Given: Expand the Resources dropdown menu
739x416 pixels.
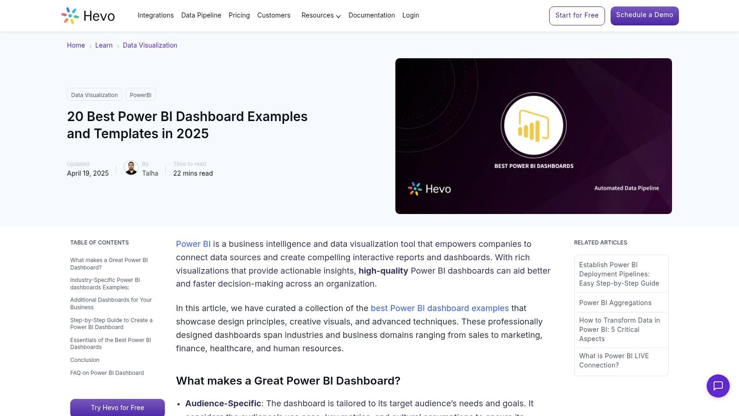Looking at the screenshot, I should tap(321, 15).
